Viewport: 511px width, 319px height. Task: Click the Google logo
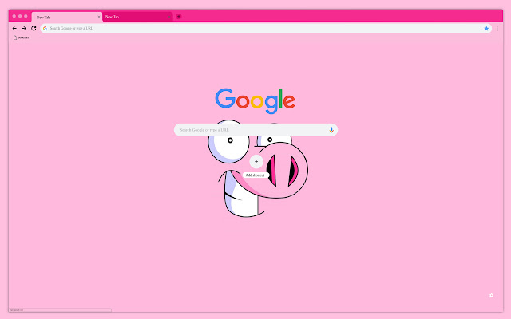click(255, 101)
